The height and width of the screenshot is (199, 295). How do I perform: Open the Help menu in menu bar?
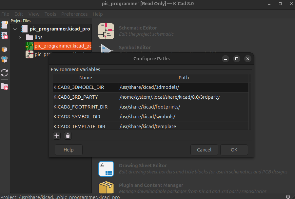(x=98, y=14)
